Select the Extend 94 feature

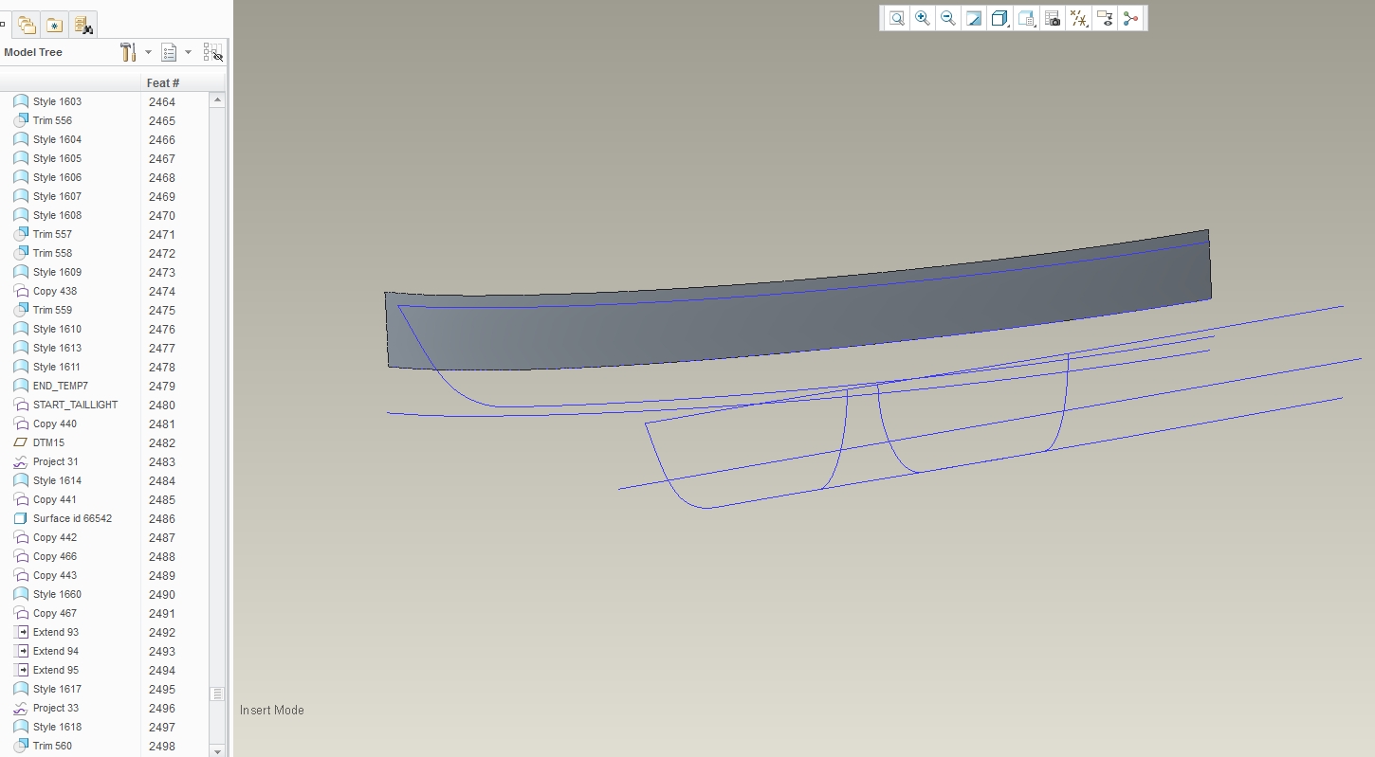tap(56, 651)
